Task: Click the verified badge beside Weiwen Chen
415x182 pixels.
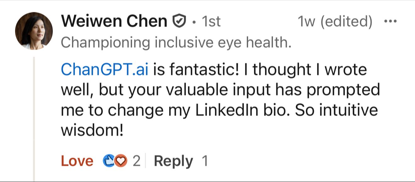Action: pyautogui.click(x=179, y=21)
